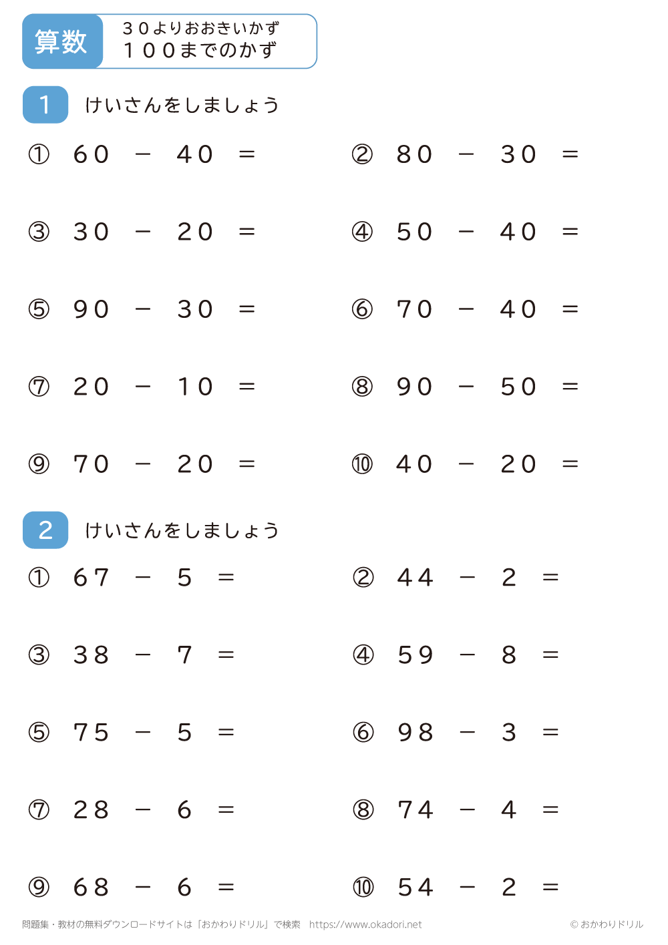Image resolution: width=668 pixels, height=945 pixels.
Task: Click the number 38 in 38 − 7
Action: point(92,655)
